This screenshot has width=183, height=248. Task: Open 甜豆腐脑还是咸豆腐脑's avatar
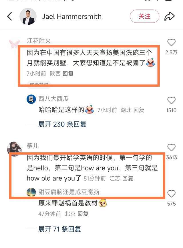tap(31, 192)
